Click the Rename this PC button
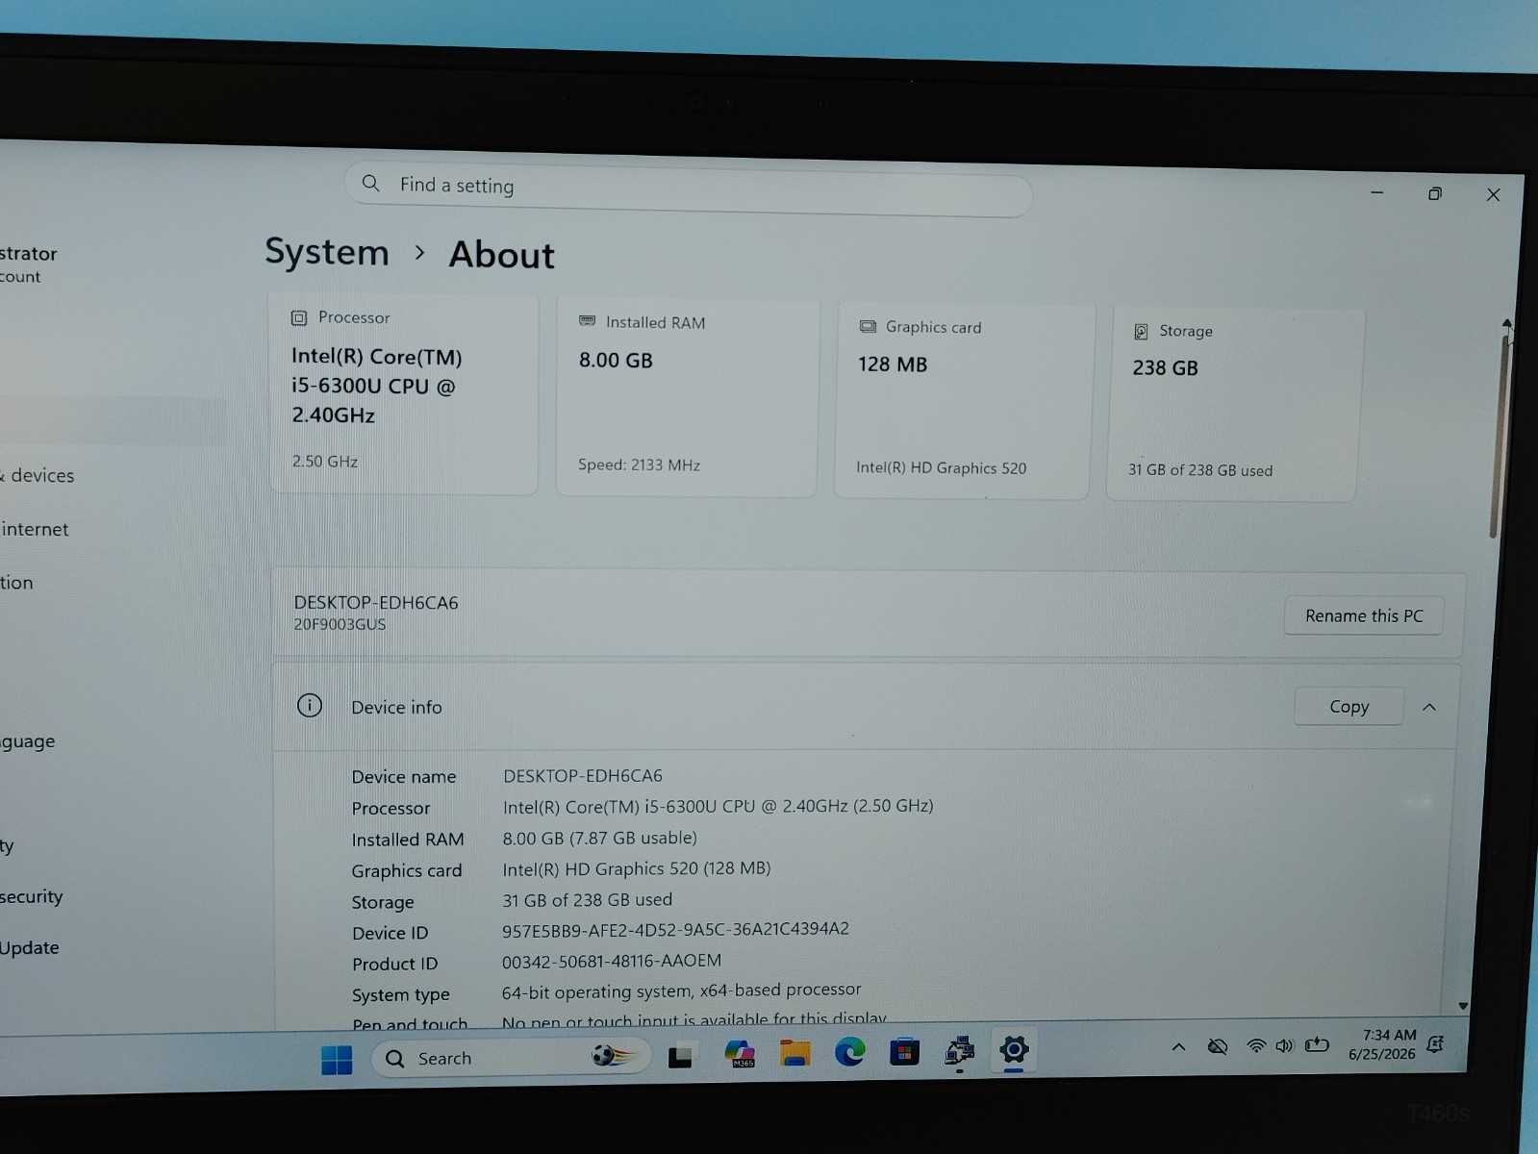Image resolution: width=1538 pixels, height=1154 pixels. click(1364, 615)
